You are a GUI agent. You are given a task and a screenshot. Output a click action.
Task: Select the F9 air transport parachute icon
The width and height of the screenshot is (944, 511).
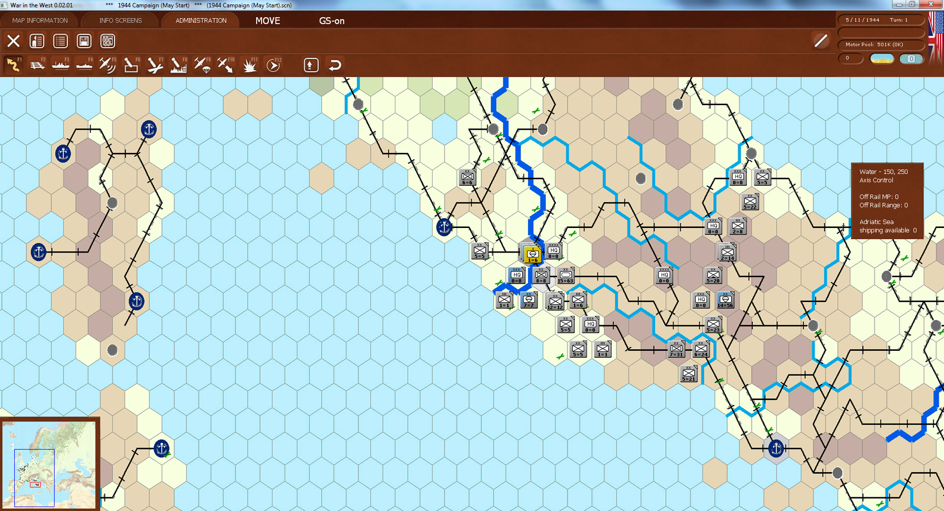(202, 65)
